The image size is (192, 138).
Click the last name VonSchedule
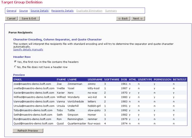point(76,101)
